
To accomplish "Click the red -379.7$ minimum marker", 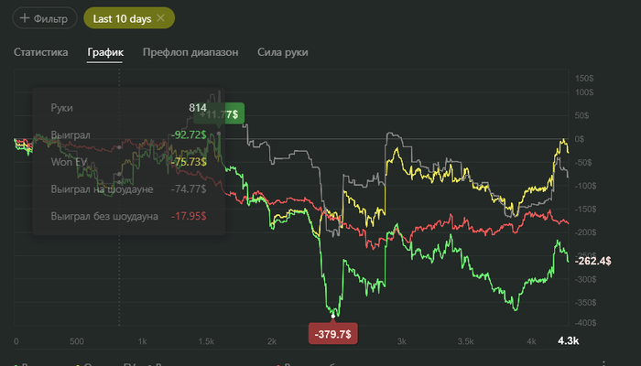I will (x=333, y=334).
